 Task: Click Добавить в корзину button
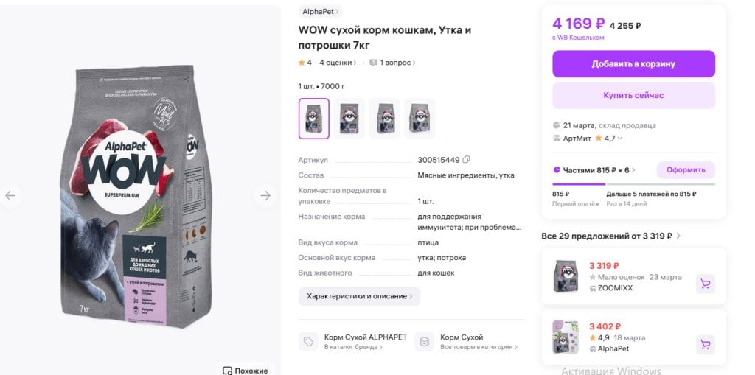click(x=633, y=64)
